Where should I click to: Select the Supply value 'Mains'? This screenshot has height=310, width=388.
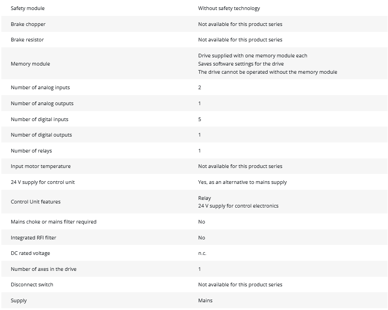pos(205,300)
